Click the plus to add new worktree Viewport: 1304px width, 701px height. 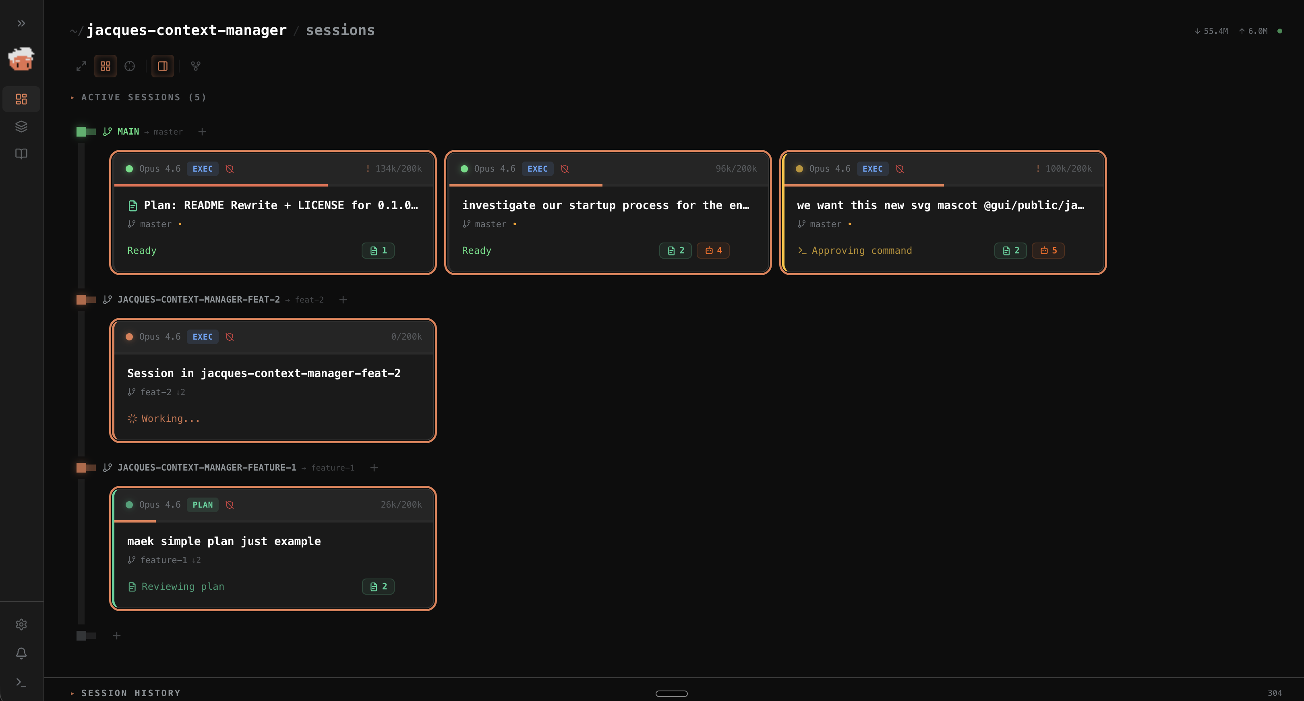[116, 636]
